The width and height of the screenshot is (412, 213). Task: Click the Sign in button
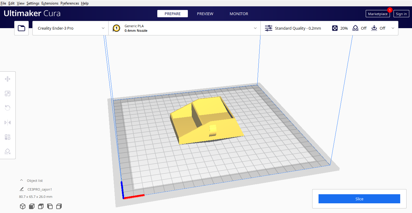401,14
